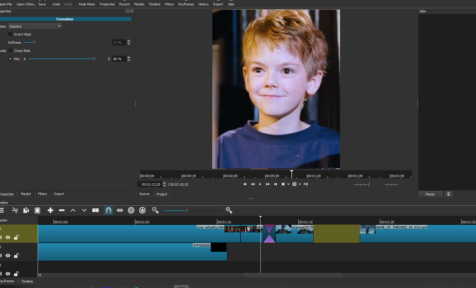The image size is (476, 288).
Task: Open the timeline hamburger menu
Action: pyautogui.click(x=2, y=210)
